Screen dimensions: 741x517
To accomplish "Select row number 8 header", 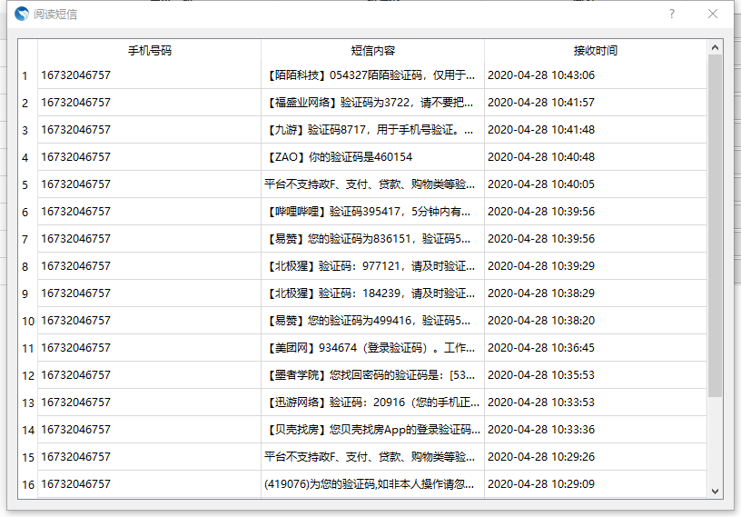I will coord(27,266).
